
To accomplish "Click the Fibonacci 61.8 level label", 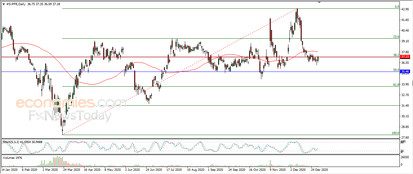I will pyautogui.click(x=397, y=84).
